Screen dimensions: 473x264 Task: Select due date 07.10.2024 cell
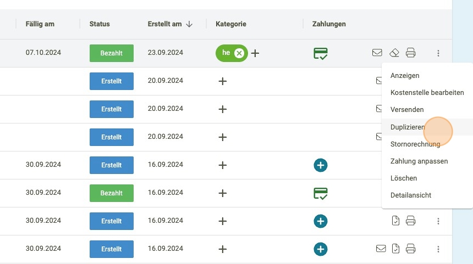click(x=43, y=53)
